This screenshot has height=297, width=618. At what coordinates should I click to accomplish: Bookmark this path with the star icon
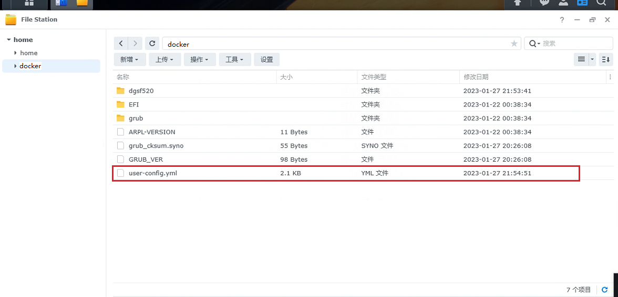[514, 44]
